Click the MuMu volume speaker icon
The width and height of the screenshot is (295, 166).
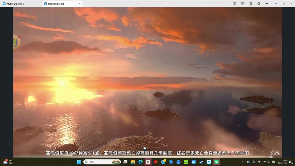pos(250,4)
